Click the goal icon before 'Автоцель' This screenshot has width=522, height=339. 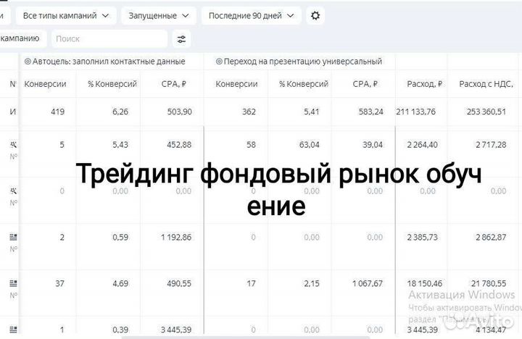28,62
